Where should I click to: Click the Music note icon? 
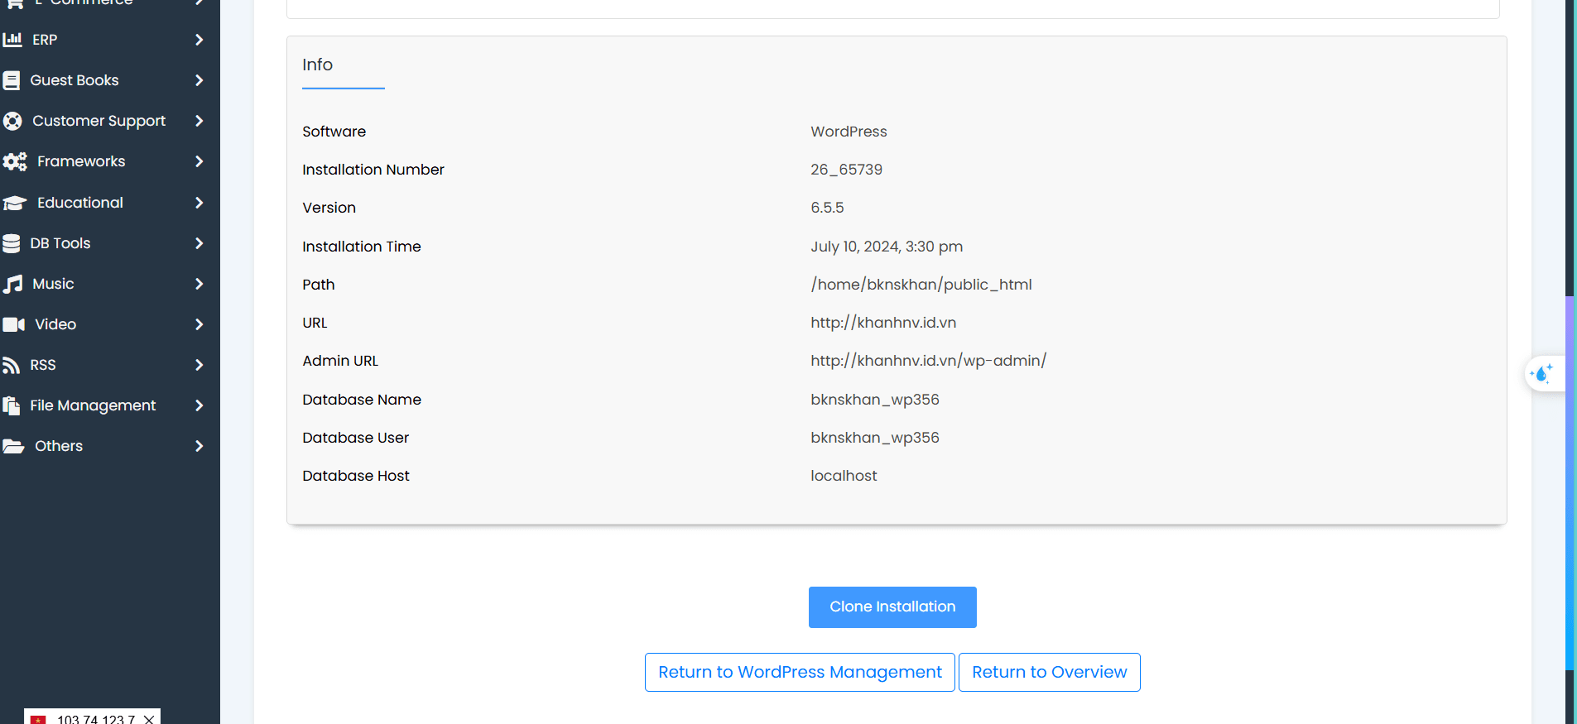pos(12,284)
